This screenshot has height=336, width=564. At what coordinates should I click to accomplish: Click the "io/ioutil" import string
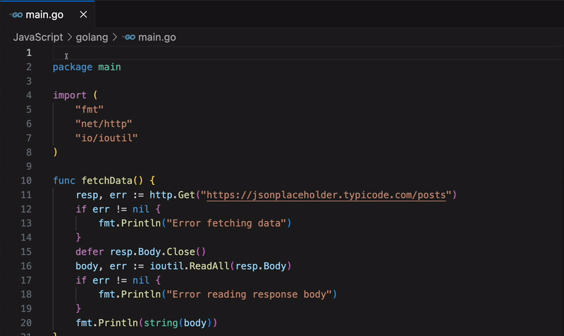point(106,138)
